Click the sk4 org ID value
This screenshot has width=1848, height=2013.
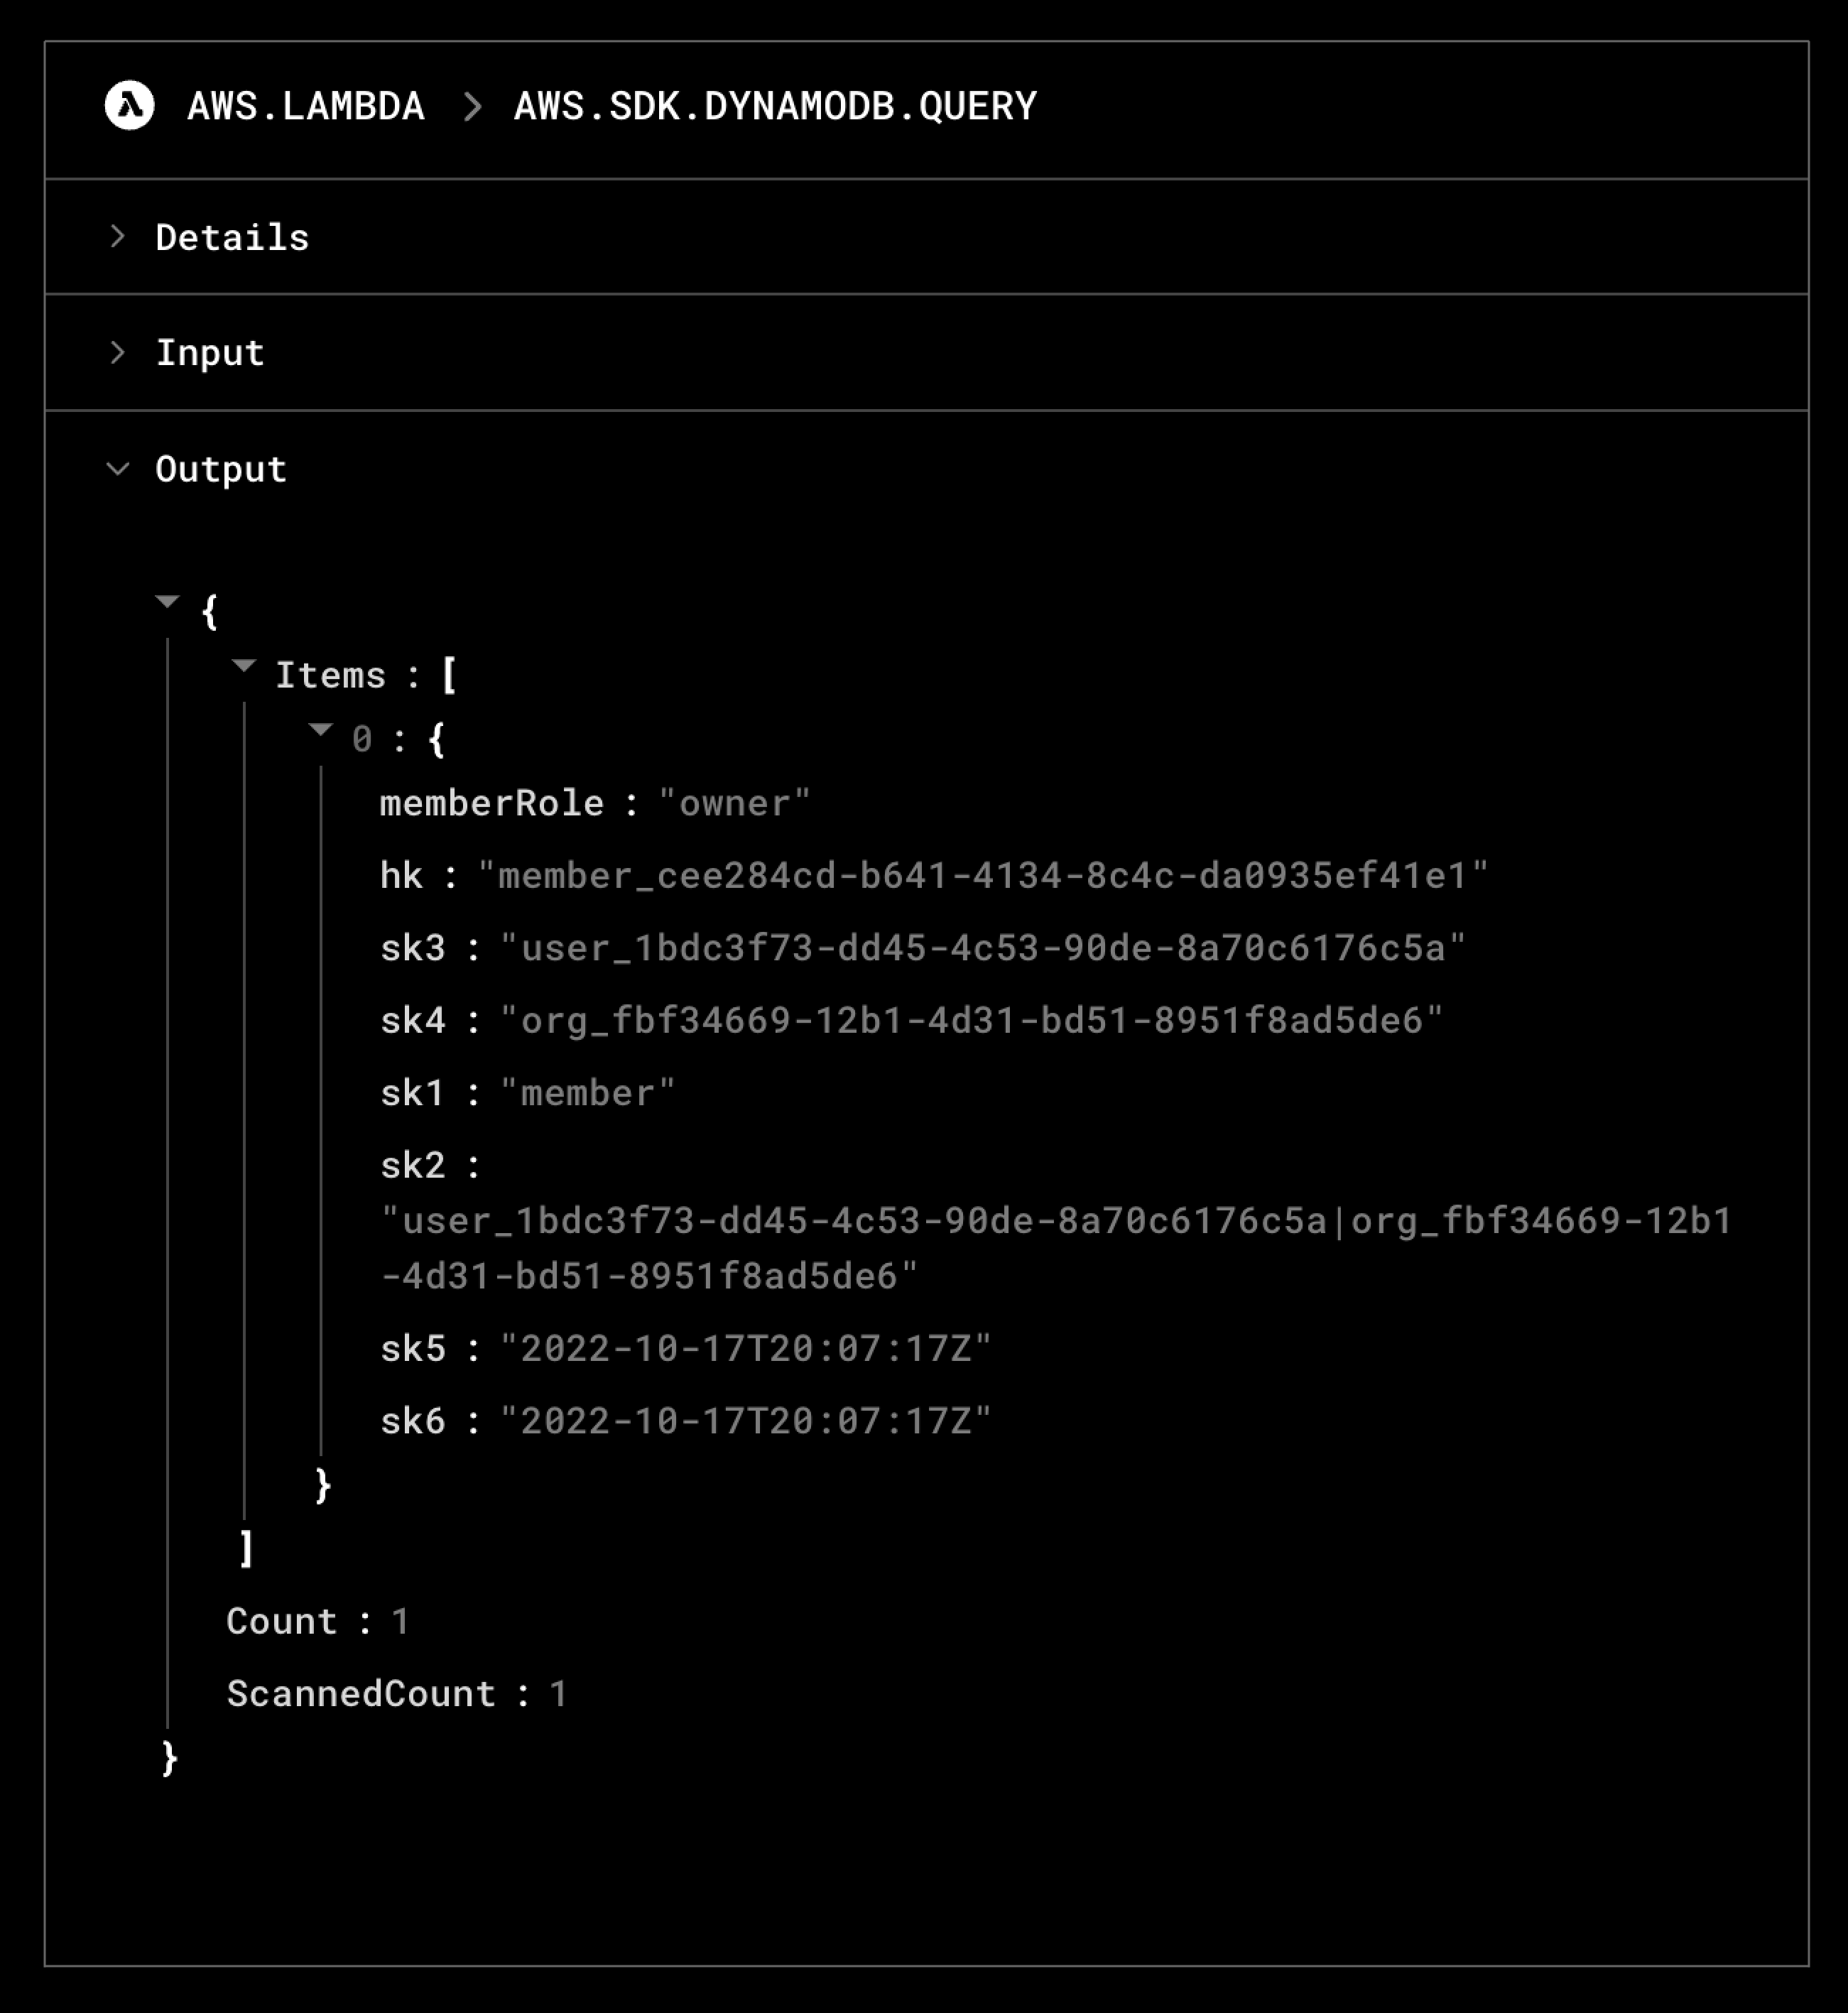[x=971, y=1021]
